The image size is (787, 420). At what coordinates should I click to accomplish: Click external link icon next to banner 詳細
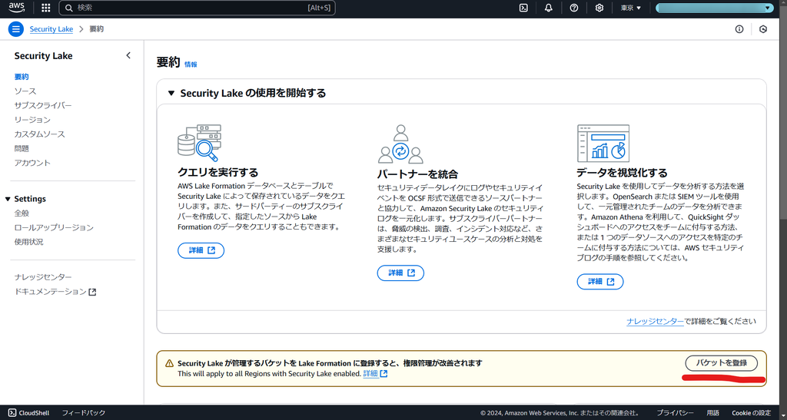(384, 374)
